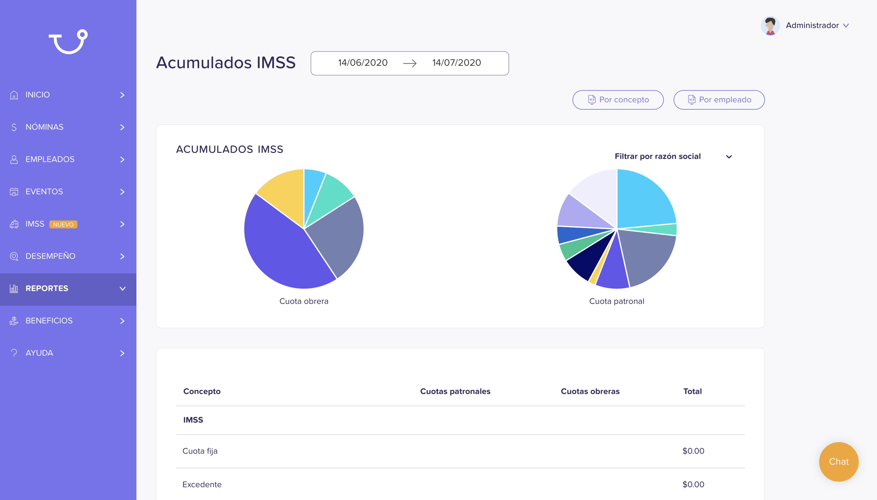Click the Empleados person icon

tap(14, 159)
